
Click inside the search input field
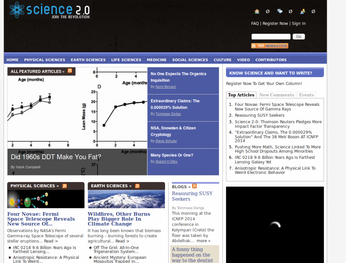271,36
